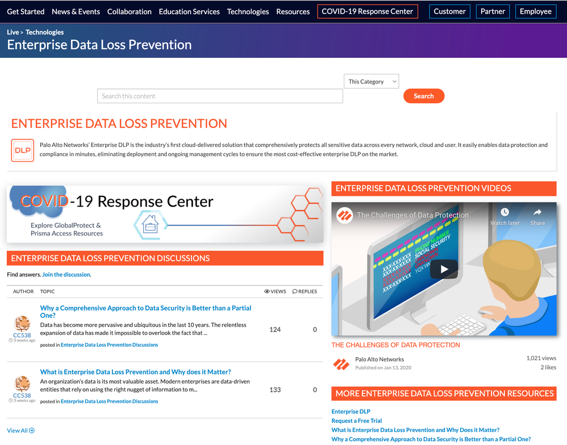Image resolution: width=567 pixels, height=445 pixels.
Task: Open the This Category dropdown
Action: pos(372,81)
